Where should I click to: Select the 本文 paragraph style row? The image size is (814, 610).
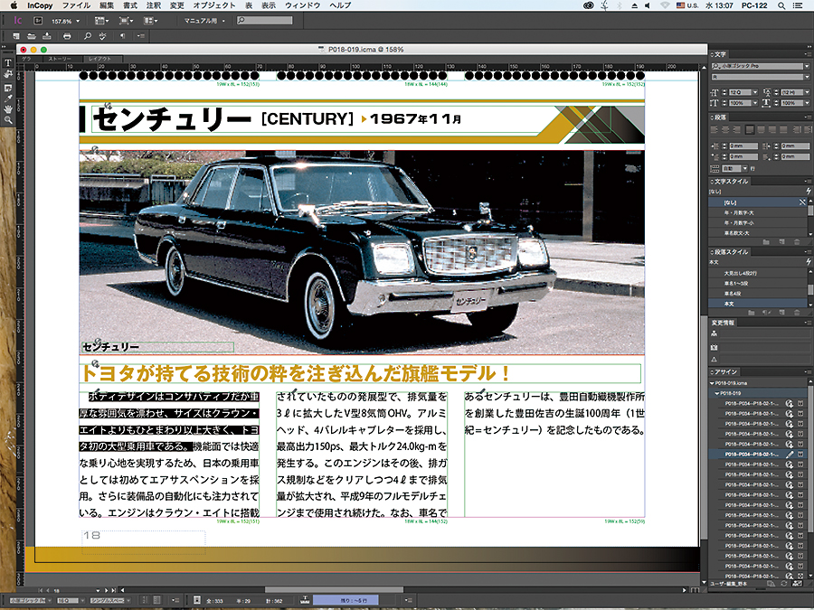(x=758, y=304)
